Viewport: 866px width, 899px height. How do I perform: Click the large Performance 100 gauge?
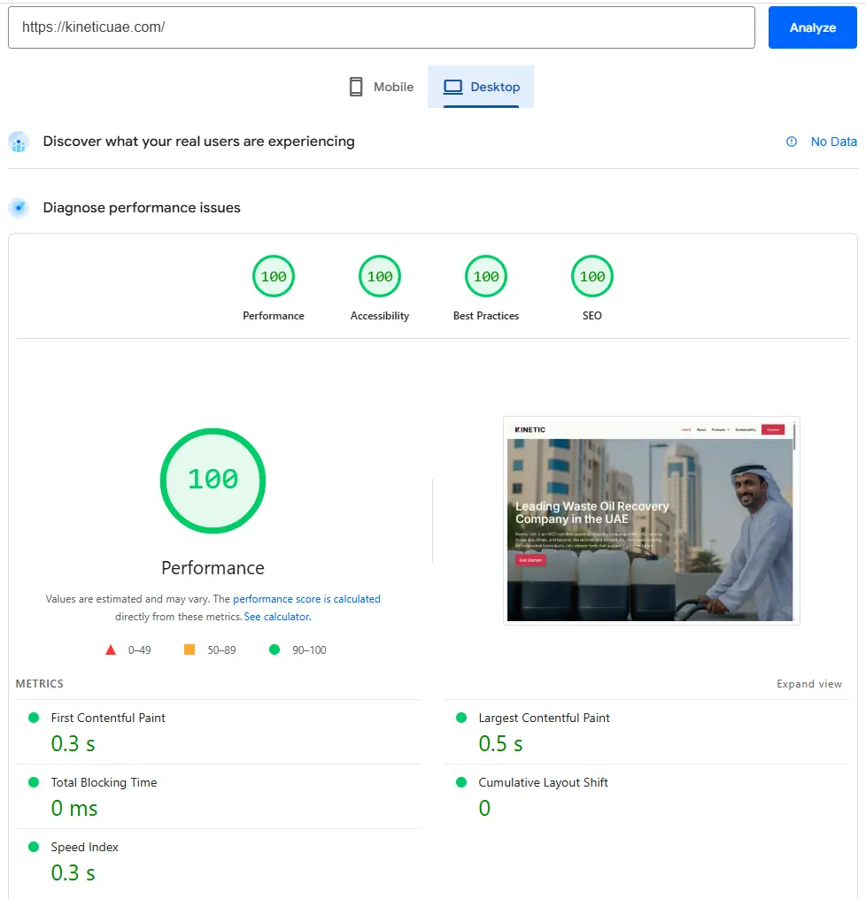coord(213,480)
